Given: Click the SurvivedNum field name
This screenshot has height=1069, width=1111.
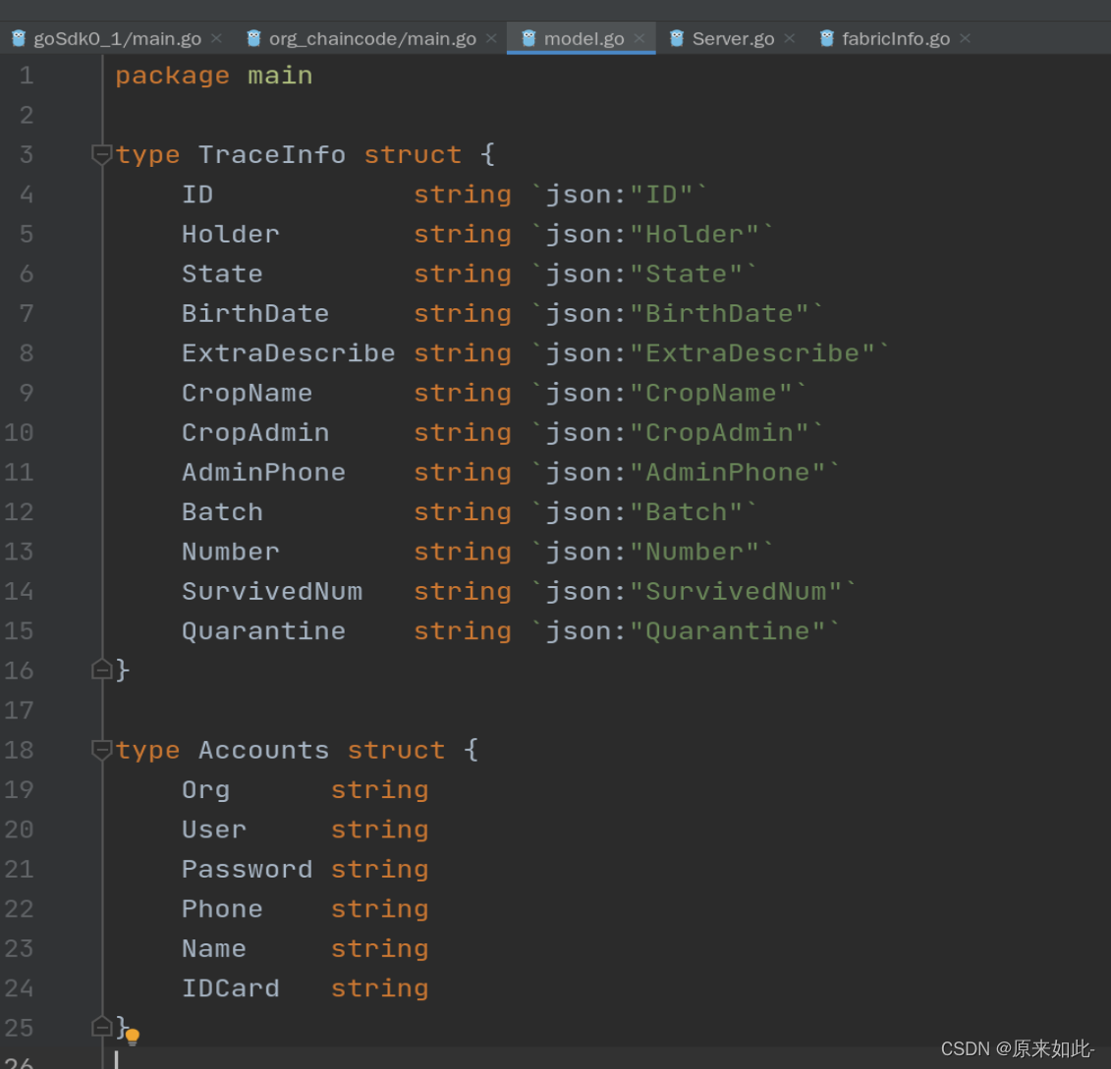Looking at the screenshot, I should 272,591.
